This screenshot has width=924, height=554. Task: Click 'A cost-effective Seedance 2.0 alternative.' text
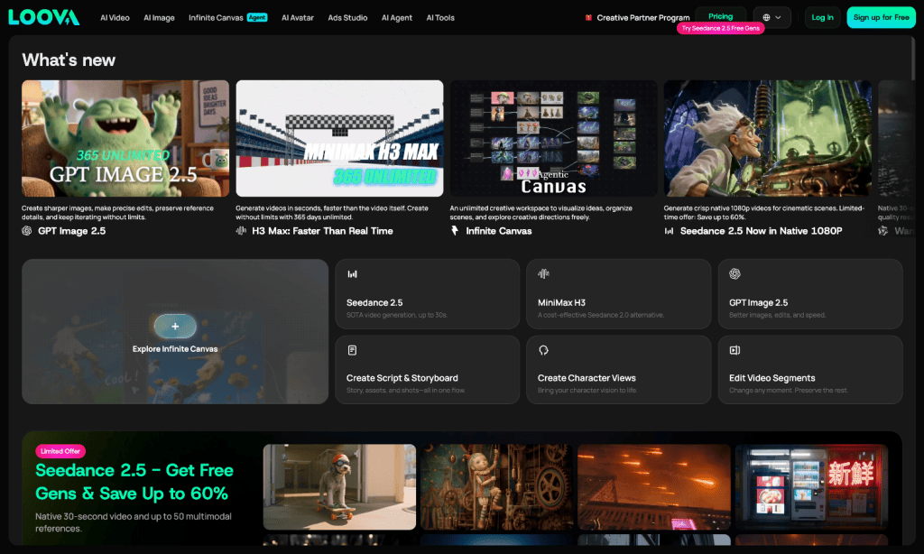(x=600, y=315)
